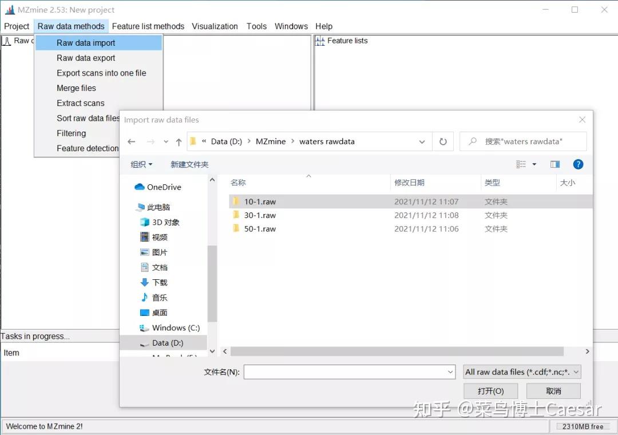This screenshot has width=618, height=435.
Task: Click the up one folder arrow icon
Action: tap(179, 141)
